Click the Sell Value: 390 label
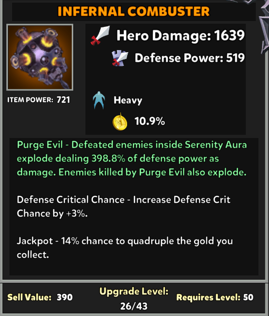 (40, 297)
